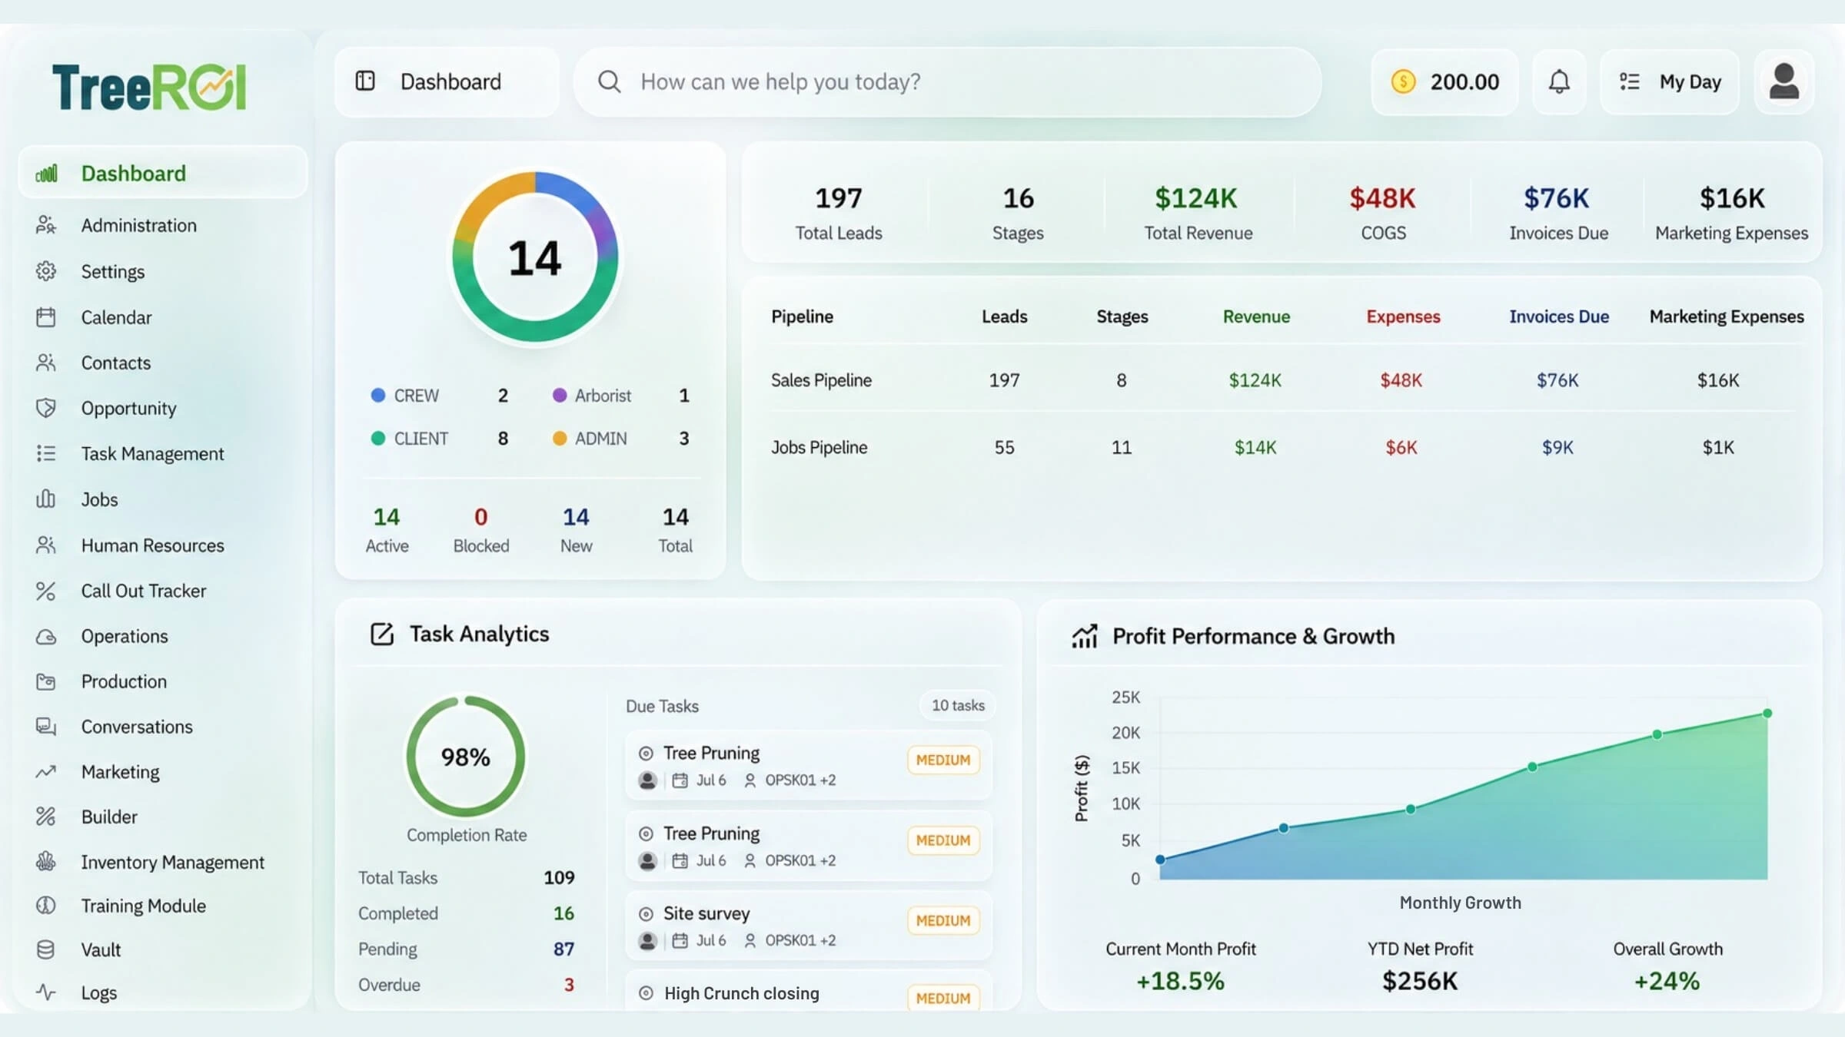Open the My Day button
1845x1037 pixels.
1669,81
